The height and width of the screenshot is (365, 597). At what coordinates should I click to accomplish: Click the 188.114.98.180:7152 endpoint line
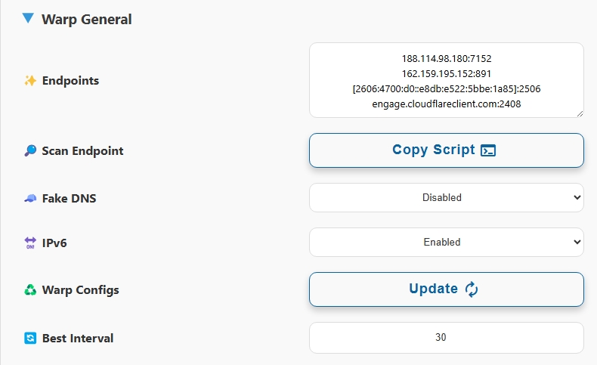click(x=446, y=59)
